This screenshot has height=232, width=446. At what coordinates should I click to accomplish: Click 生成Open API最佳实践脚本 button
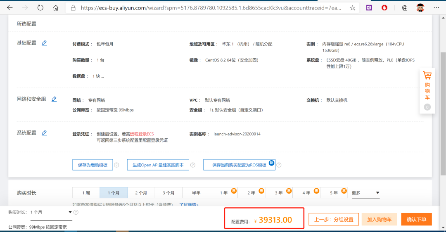click(158, 165)
